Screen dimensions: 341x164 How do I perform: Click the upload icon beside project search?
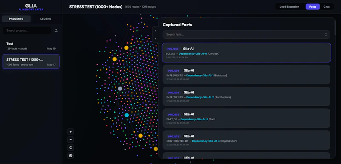[x=56, y=31]
